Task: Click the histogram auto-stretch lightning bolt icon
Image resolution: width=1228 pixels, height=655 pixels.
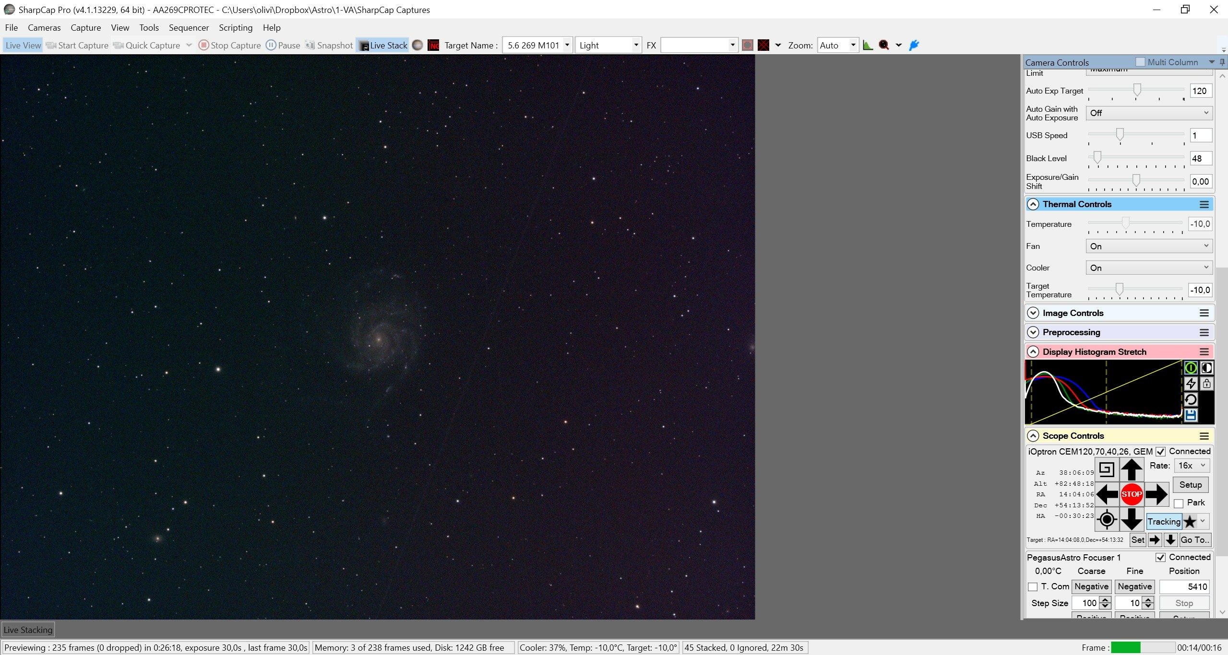Action: tap(1191, 384)
